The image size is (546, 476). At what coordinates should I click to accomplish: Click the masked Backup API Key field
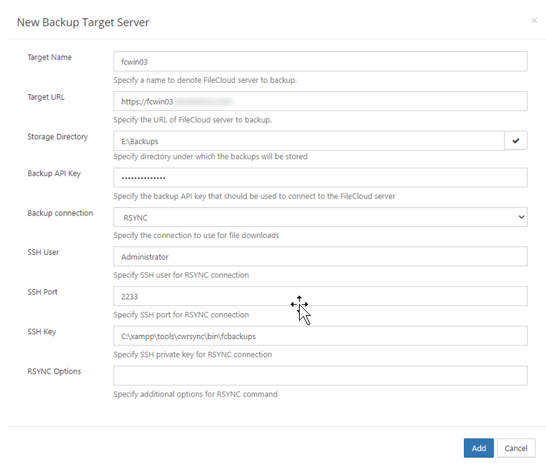[320, 178]
